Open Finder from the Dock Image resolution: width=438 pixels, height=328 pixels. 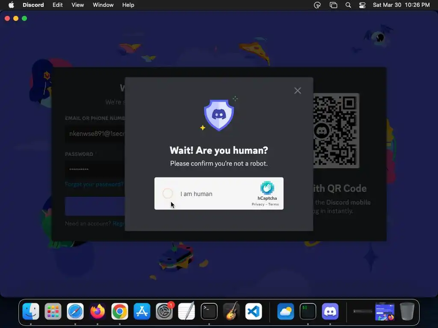coord(31,311)
